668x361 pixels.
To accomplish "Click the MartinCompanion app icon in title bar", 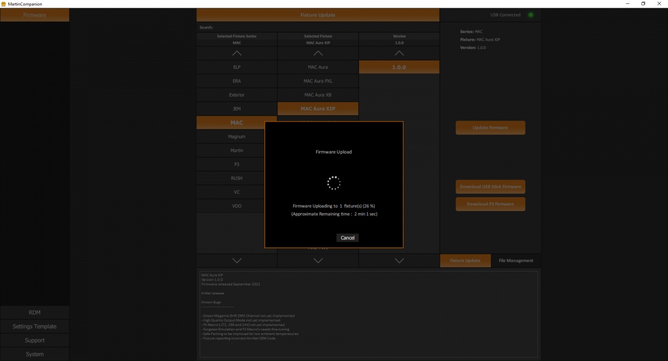I will point(3,4).
